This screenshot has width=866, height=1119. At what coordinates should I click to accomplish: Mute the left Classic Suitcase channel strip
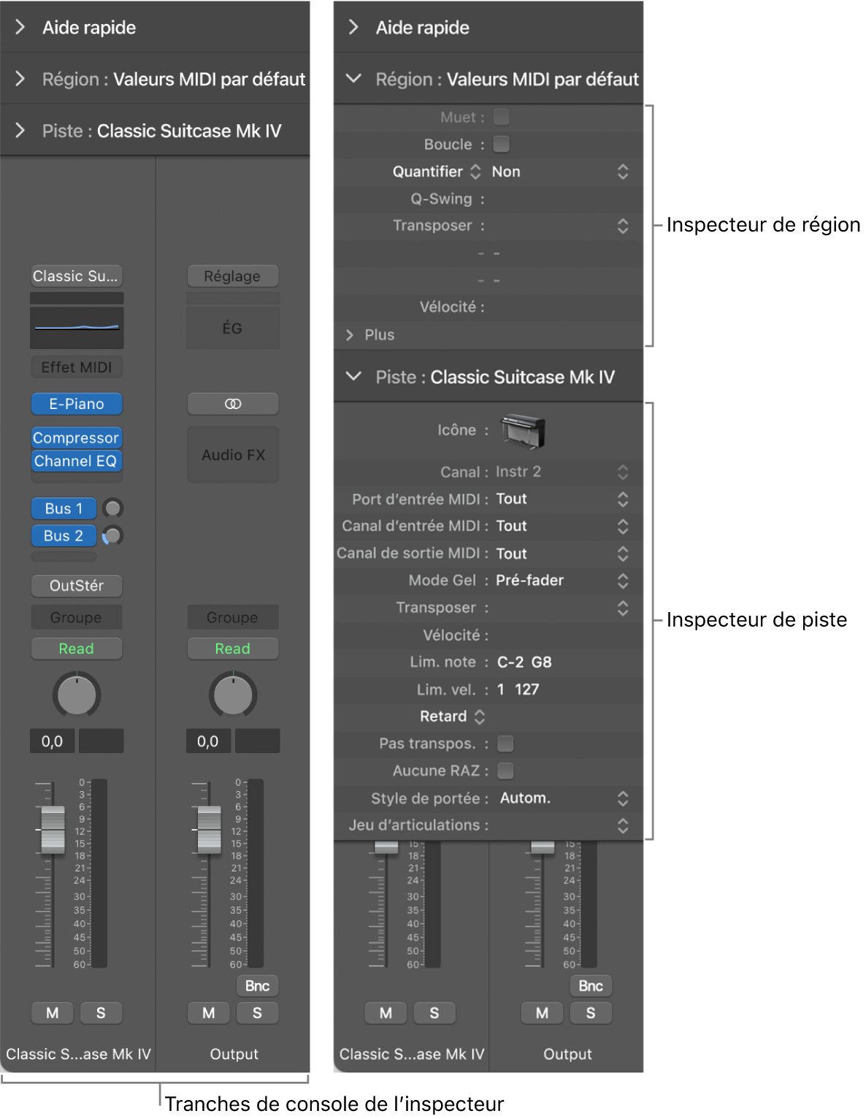point(53,1013)
